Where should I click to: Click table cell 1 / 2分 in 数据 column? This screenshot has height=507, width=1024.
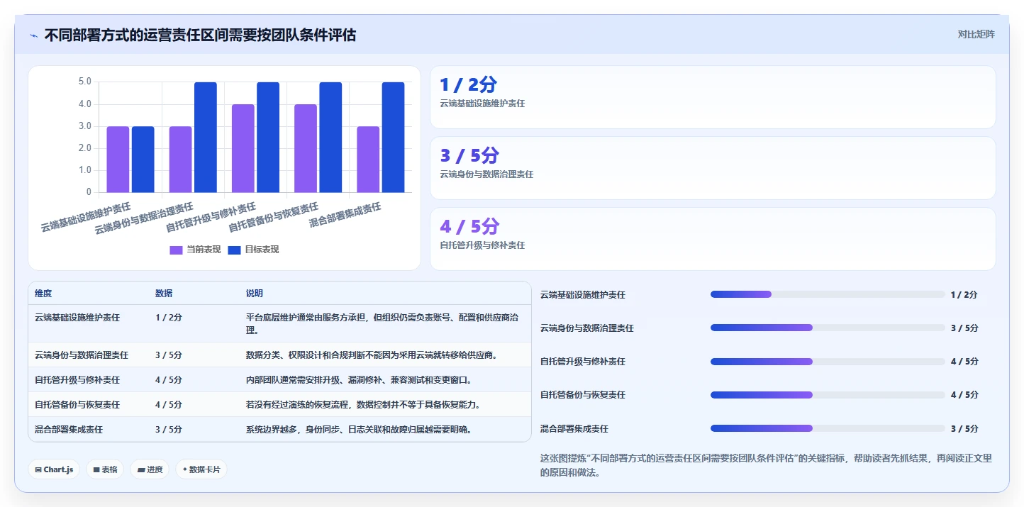tap(169, 318)
